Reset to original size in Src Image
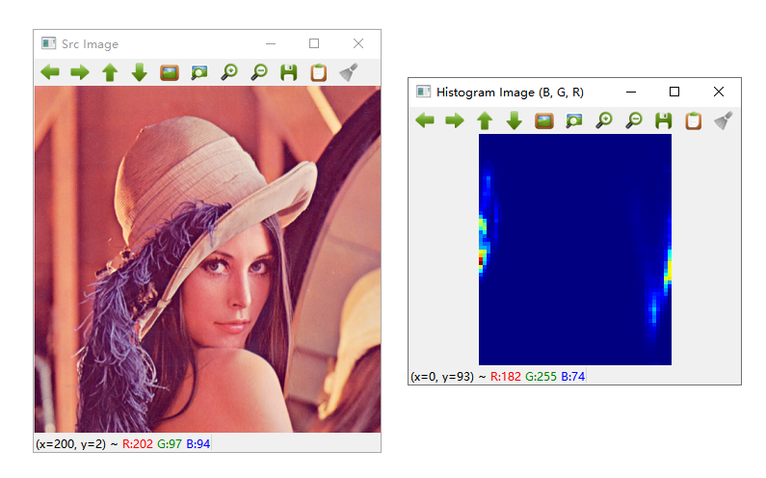Image resolution: width=766 pixels, height=478 pixels. point(170,72)
